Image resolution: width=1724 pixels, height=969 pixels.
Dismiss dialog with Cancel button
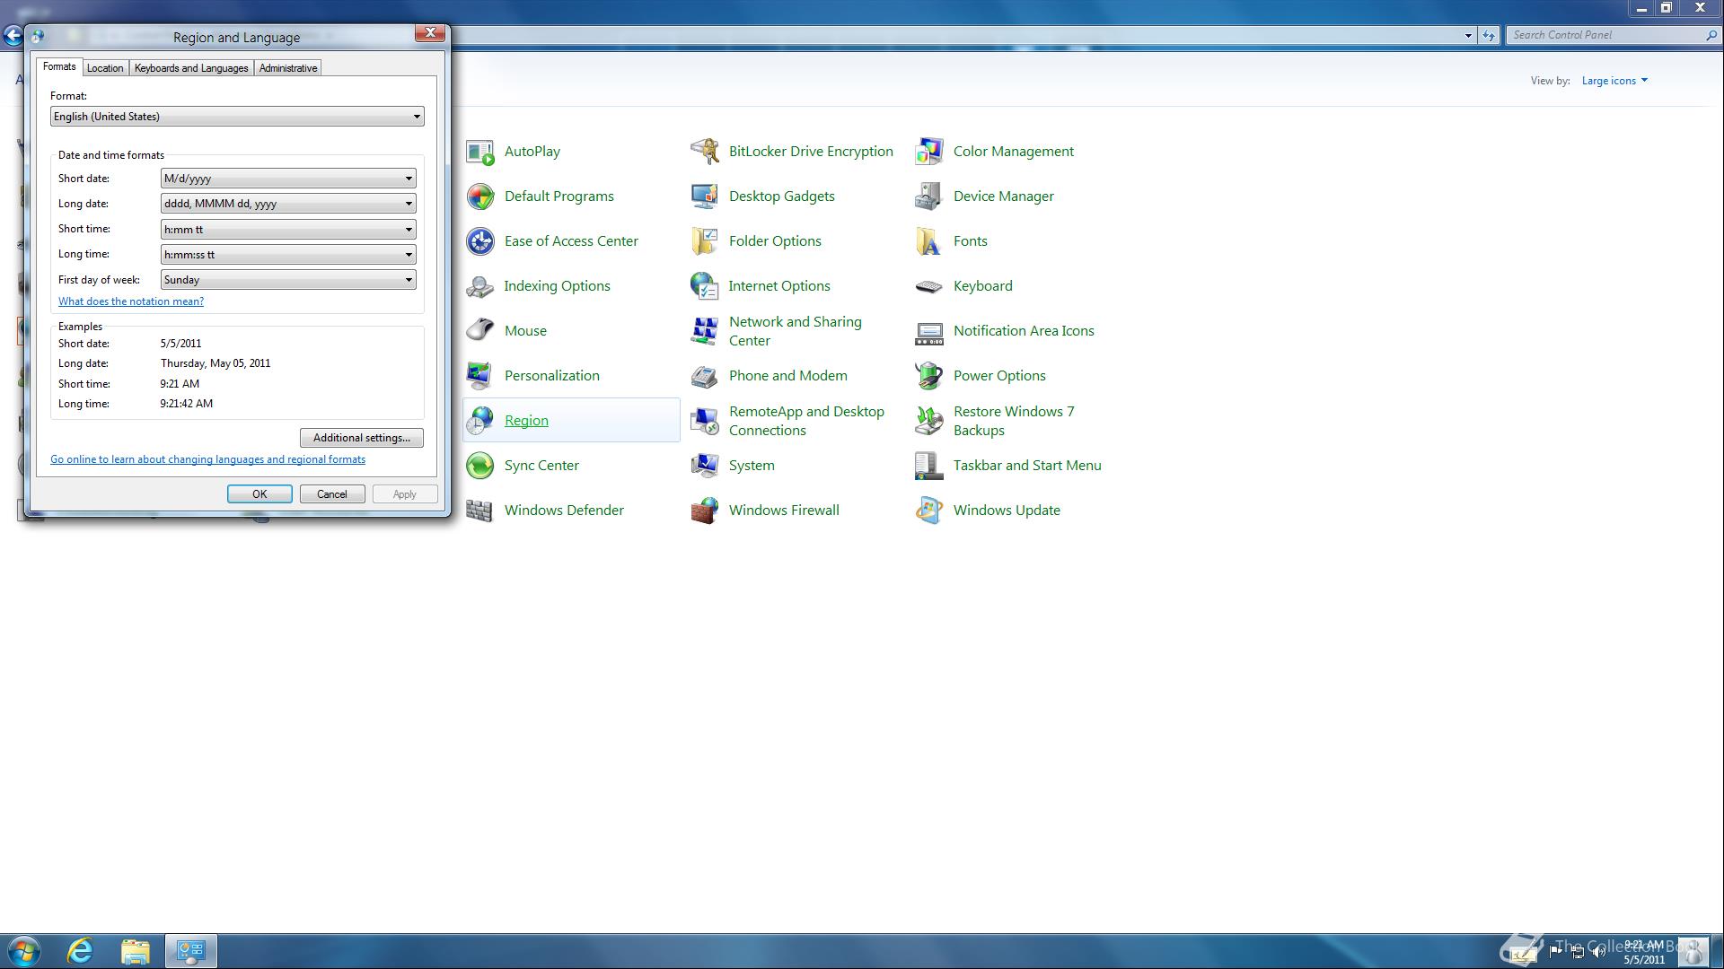point(331,494)
